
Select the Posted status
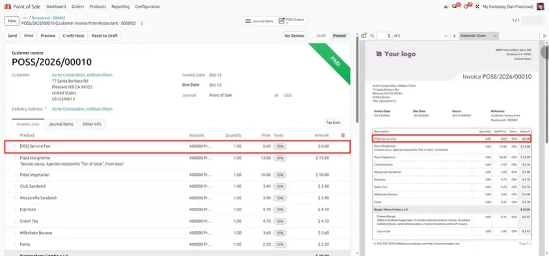click(340, 36)
